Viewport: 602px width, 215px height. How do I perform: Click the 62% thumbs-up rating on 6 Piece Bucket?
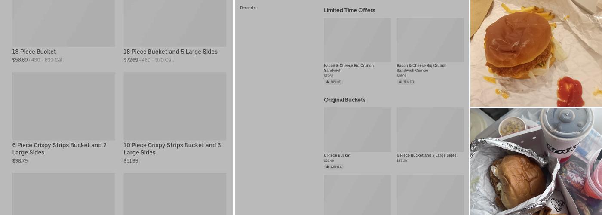click(334, 166)
